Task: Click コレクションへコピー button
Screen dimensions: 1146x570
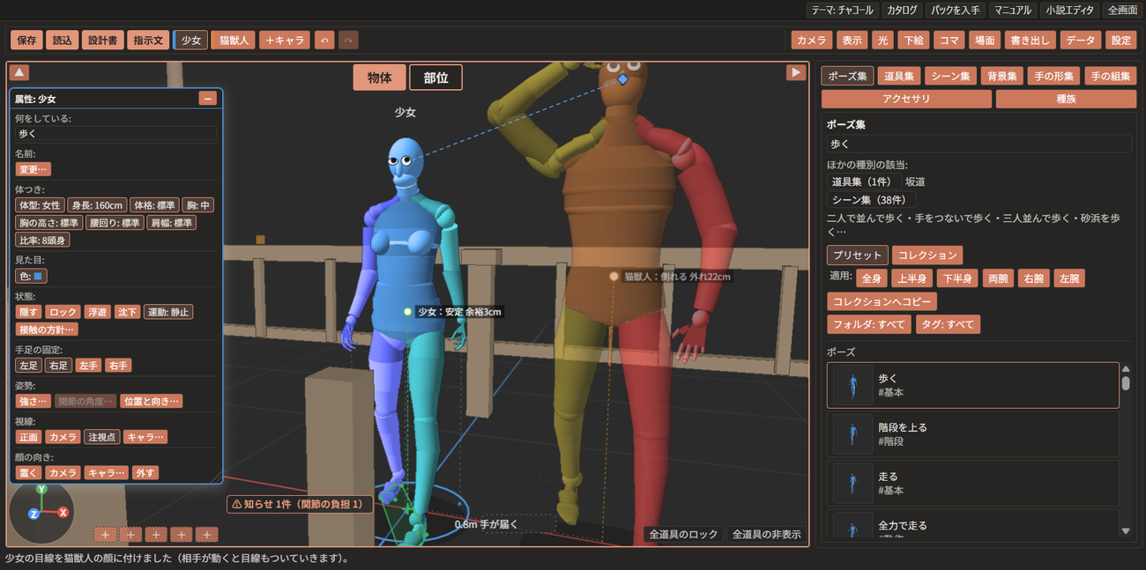Action: pos(882,301)
